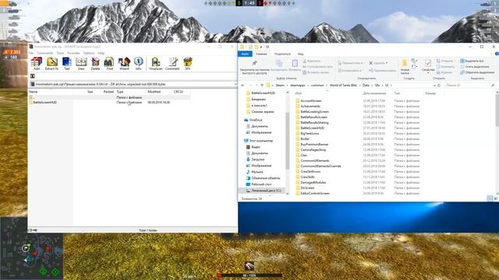The height and width of the screenshot is (280, 499).
Task: Click the Delete icon in WinRAR toolbar
Action: [95, 64]
